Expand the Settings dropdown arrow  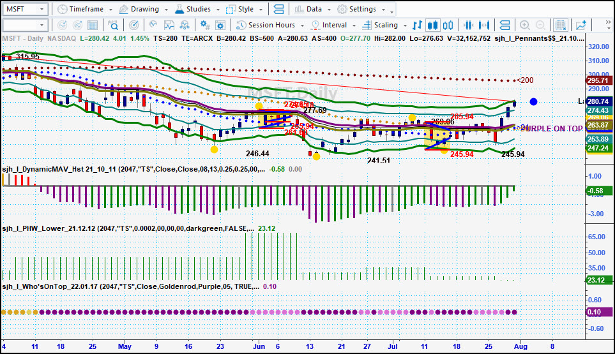(384, 10)
